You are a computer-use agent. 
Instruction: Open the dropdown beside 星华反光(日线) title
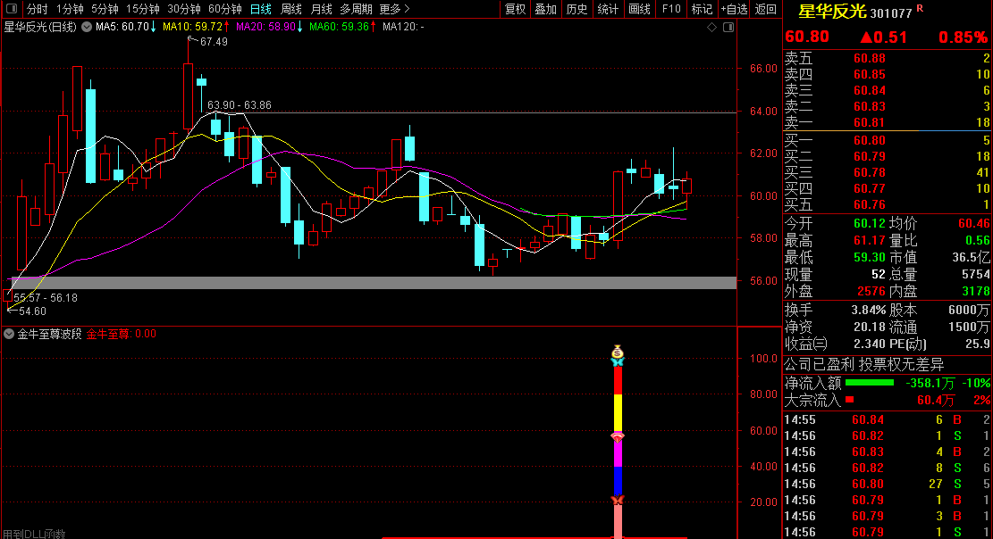[x=86, y=27]
